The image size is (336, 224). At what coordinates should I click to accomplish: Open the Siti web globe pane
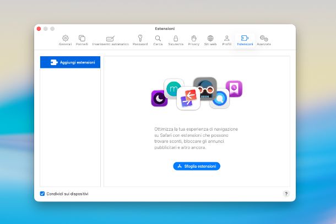210,40
